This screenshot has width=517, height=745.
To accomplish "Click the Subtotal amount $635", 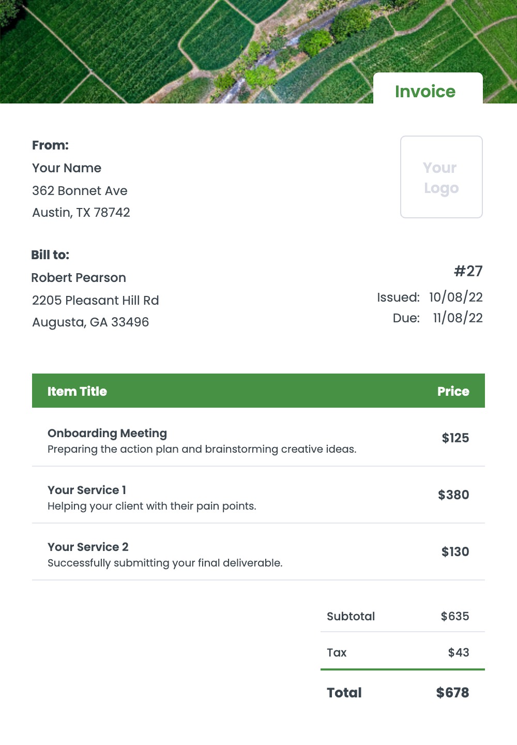I will coord(455,617).
